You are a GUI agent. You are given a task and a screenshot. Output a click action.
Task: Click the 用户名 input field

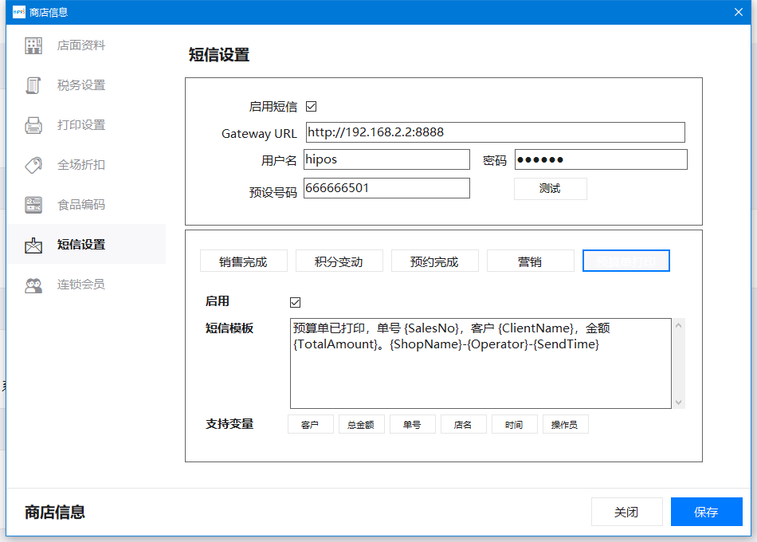(386, 159)
